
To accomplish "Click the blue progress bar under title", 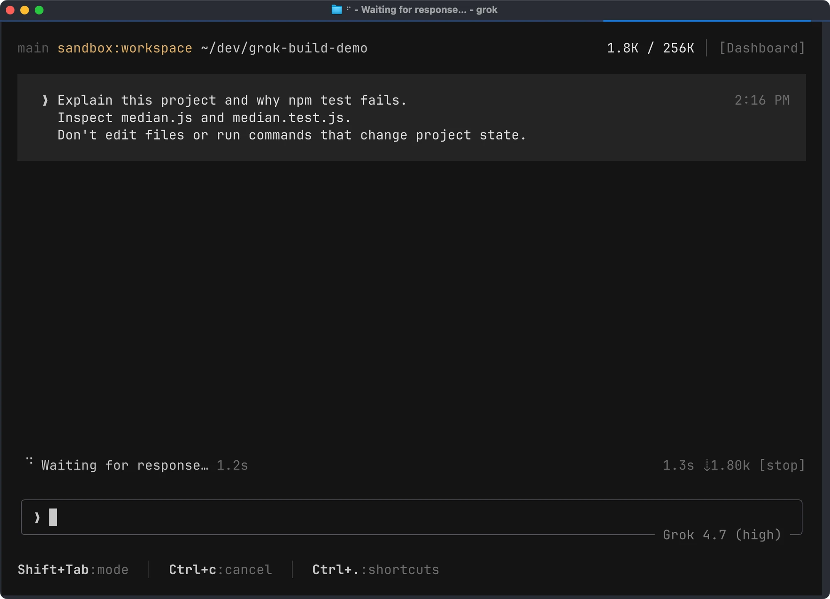I will tap(707, 20).
